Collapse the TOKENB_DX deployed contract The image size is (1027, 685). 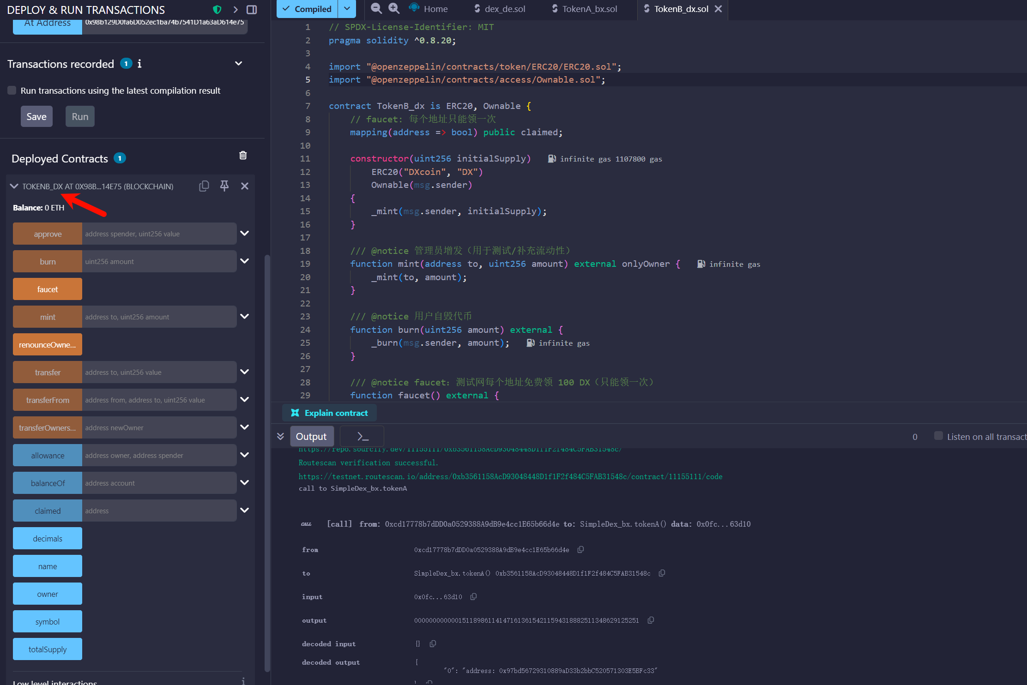point(14,186)
